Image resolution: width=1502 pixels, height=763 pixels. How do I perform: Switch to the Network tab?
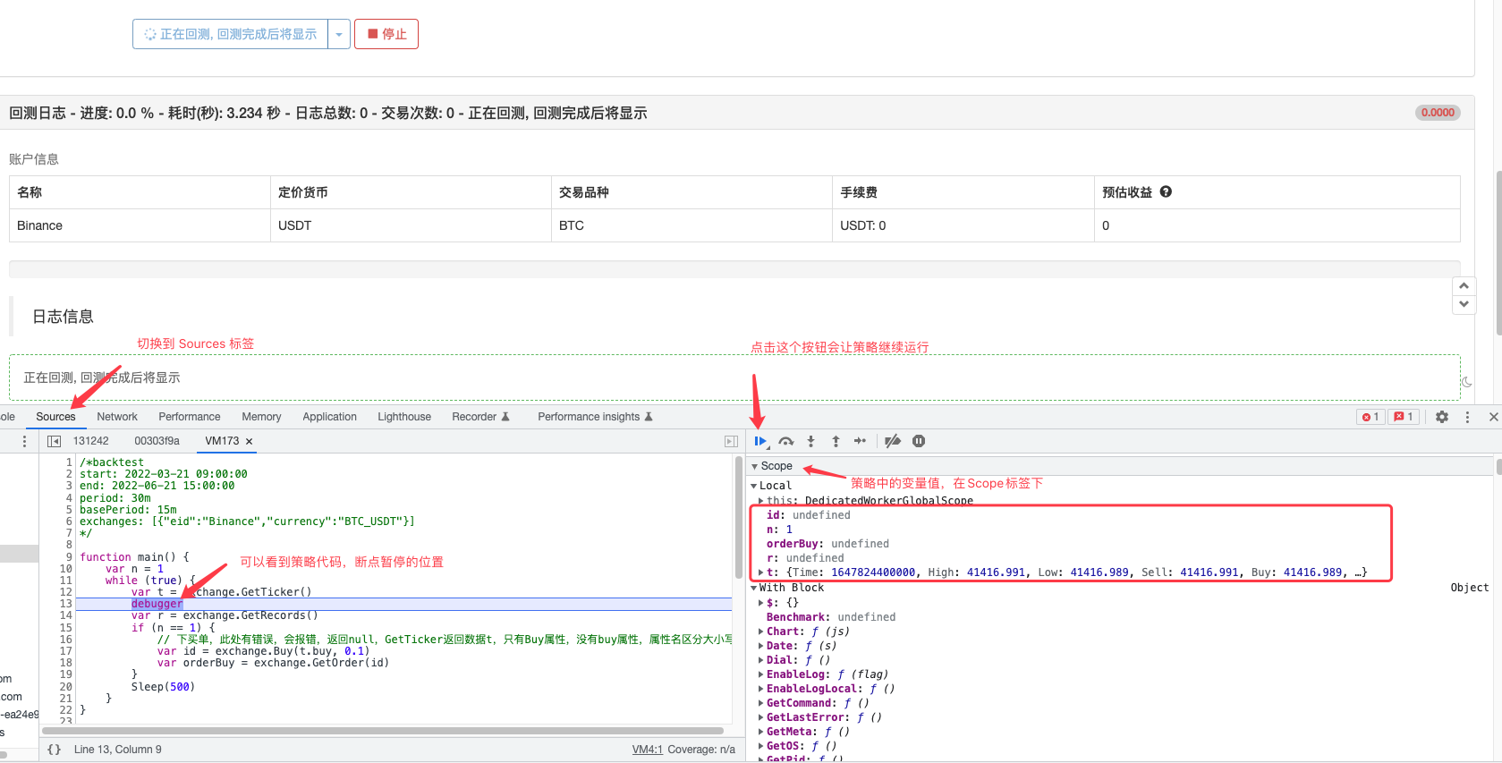click(117, 417)
